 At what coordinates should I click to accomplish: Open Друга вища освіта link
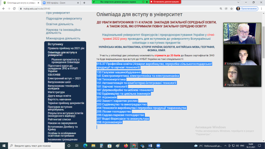pos(59,96)
